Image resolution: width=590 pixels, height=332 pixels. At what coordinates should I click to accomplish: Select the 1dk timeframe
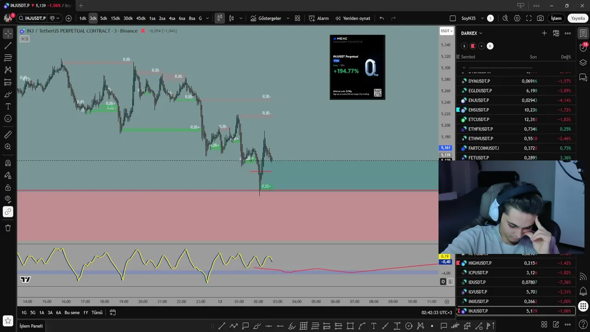click(x=83, y=18)
